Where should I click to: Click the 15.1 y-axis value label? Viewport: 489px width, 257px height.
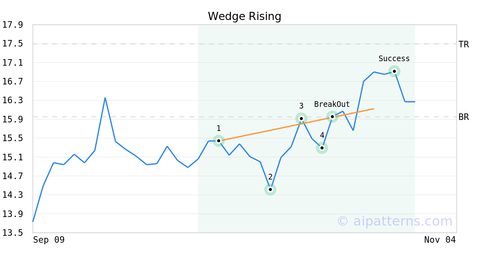click(x=12, y=157)
